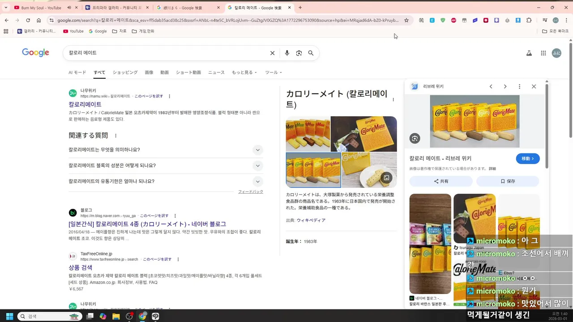573x322 pixels.
Task: Open the green shield extension
Action: click(443, 20)
